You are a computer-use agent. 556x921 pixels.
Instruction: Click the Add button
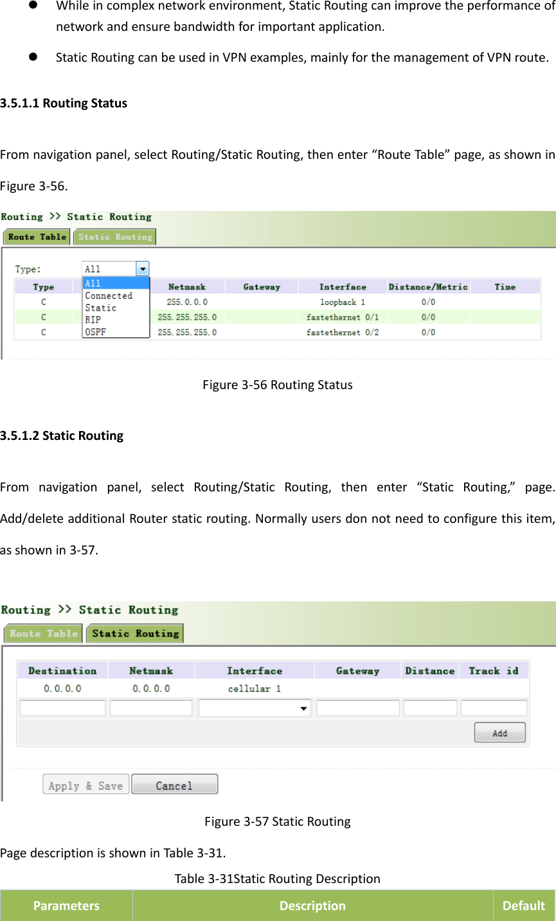point(500,733)
